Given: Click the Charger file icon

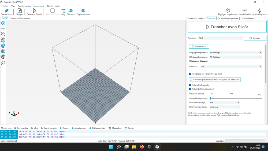Looking at the screenshot, I should 20,11.
